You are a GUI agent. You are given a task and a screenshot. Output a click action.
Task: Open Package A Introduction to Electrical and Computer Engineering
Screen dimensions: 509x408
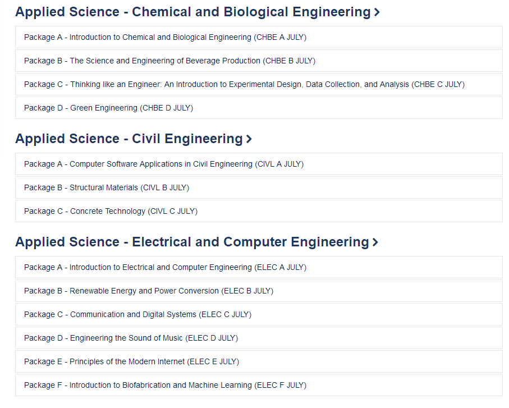259,267
